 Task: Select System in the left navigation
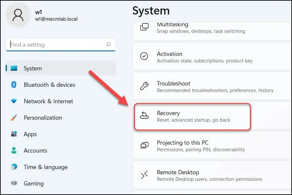[x=61, y=68]
